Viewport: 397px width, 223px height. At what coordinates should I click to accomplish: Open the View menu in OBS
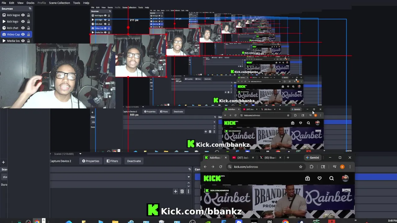(20, 3)
